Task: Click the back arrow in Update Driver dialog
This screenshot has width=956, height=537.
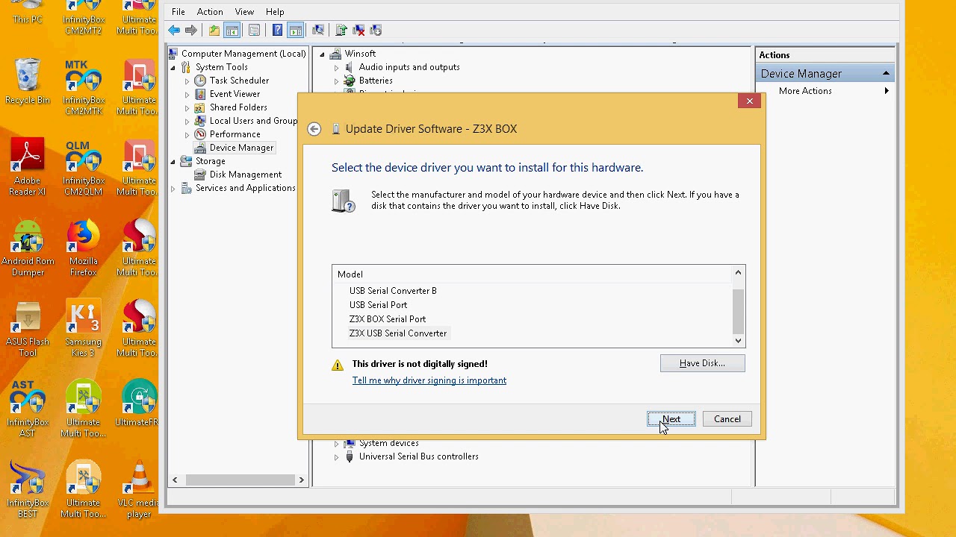Action: 314,129
